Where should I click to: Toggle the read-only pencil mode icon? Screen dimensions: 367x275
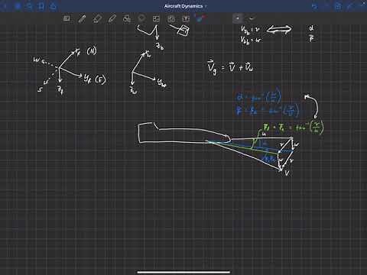pos(351,6)
